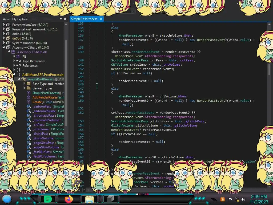This screenshot has height=205, width=273.
Task: Close the Assembly Explorer panel
Action: point(65,19)
